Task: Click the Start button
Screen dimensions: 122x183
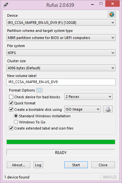Action: coord(76,165)
